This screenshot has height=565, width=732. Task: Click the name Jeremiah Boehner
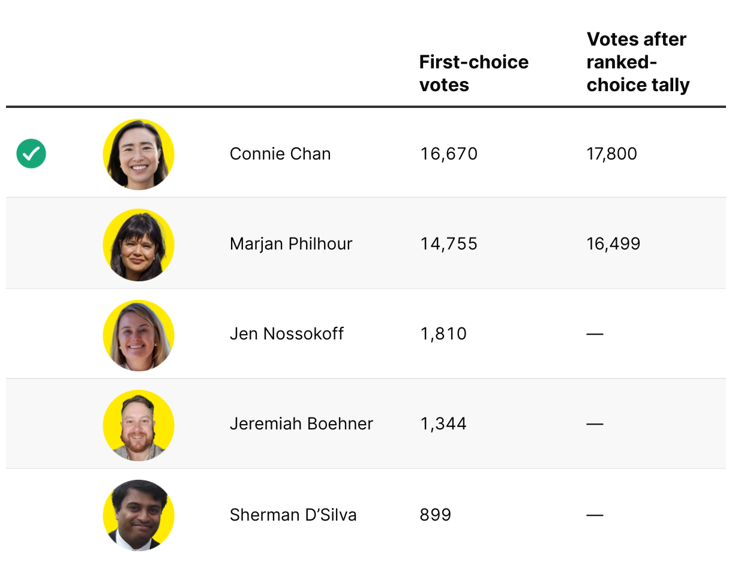point(301,423)
